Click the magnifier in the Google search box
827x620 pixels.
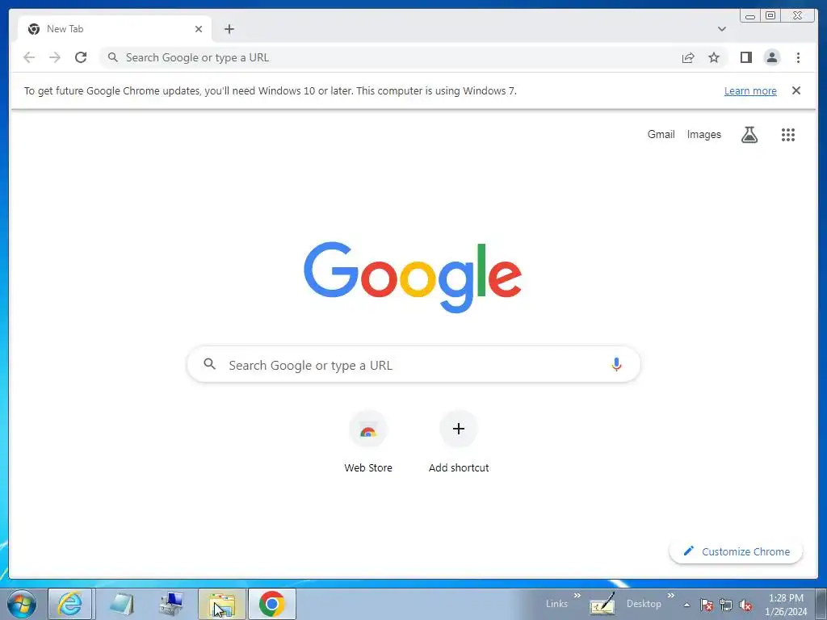(x=210, y=364)
